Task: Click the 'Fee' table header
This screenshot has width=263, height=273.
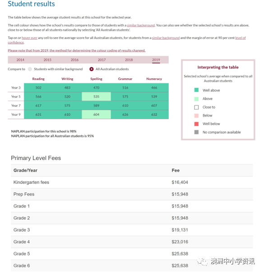Action: coord(175,170)
